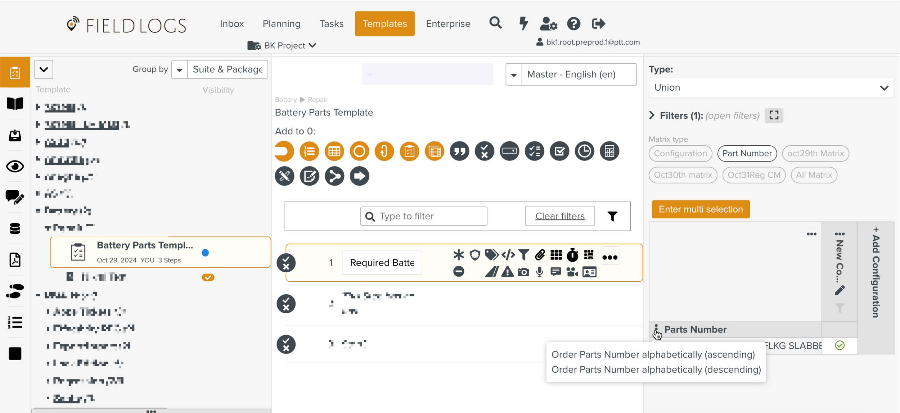The width and height of the screenshot is (900, 413).
Task: Click the camera icon on step 1
Action: [523, 272]
